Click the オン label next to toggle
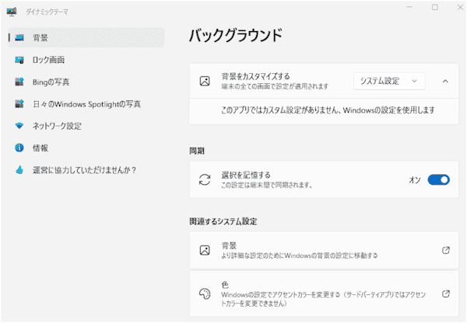This screenshot has width=467, height=323. click(415, 180)
